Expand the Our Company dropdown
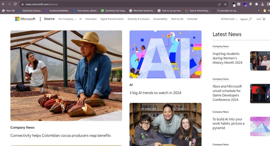 67,19
